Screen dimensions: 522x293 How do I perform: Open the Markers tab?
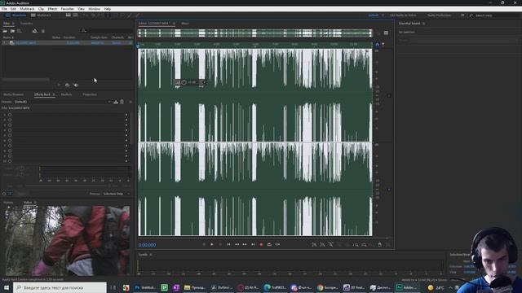pos(66,94)
